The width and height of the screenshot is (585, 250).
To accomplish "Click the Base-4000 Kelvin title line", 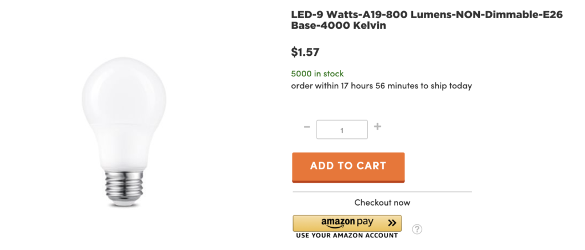I will coord(338,26).
